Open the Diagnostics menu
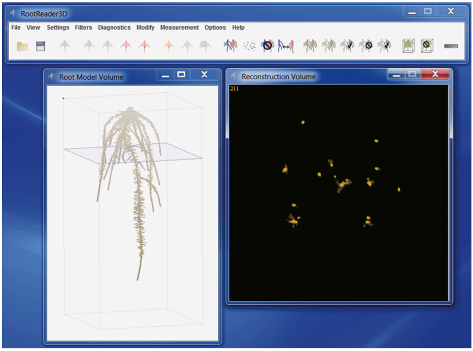 (114, 27)
